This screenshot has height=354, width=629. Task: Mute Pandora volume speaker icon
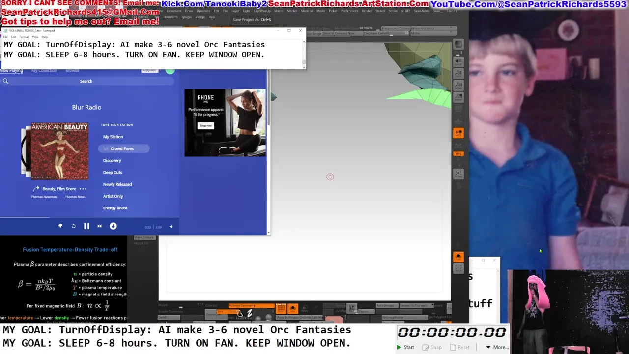[x=171, y=227]
